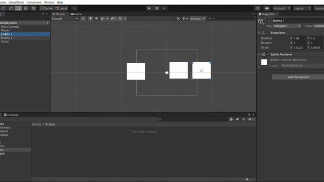The image size is (324, 182).
Task: Toggle hidden packages counter 21
Action: [252, 119]
